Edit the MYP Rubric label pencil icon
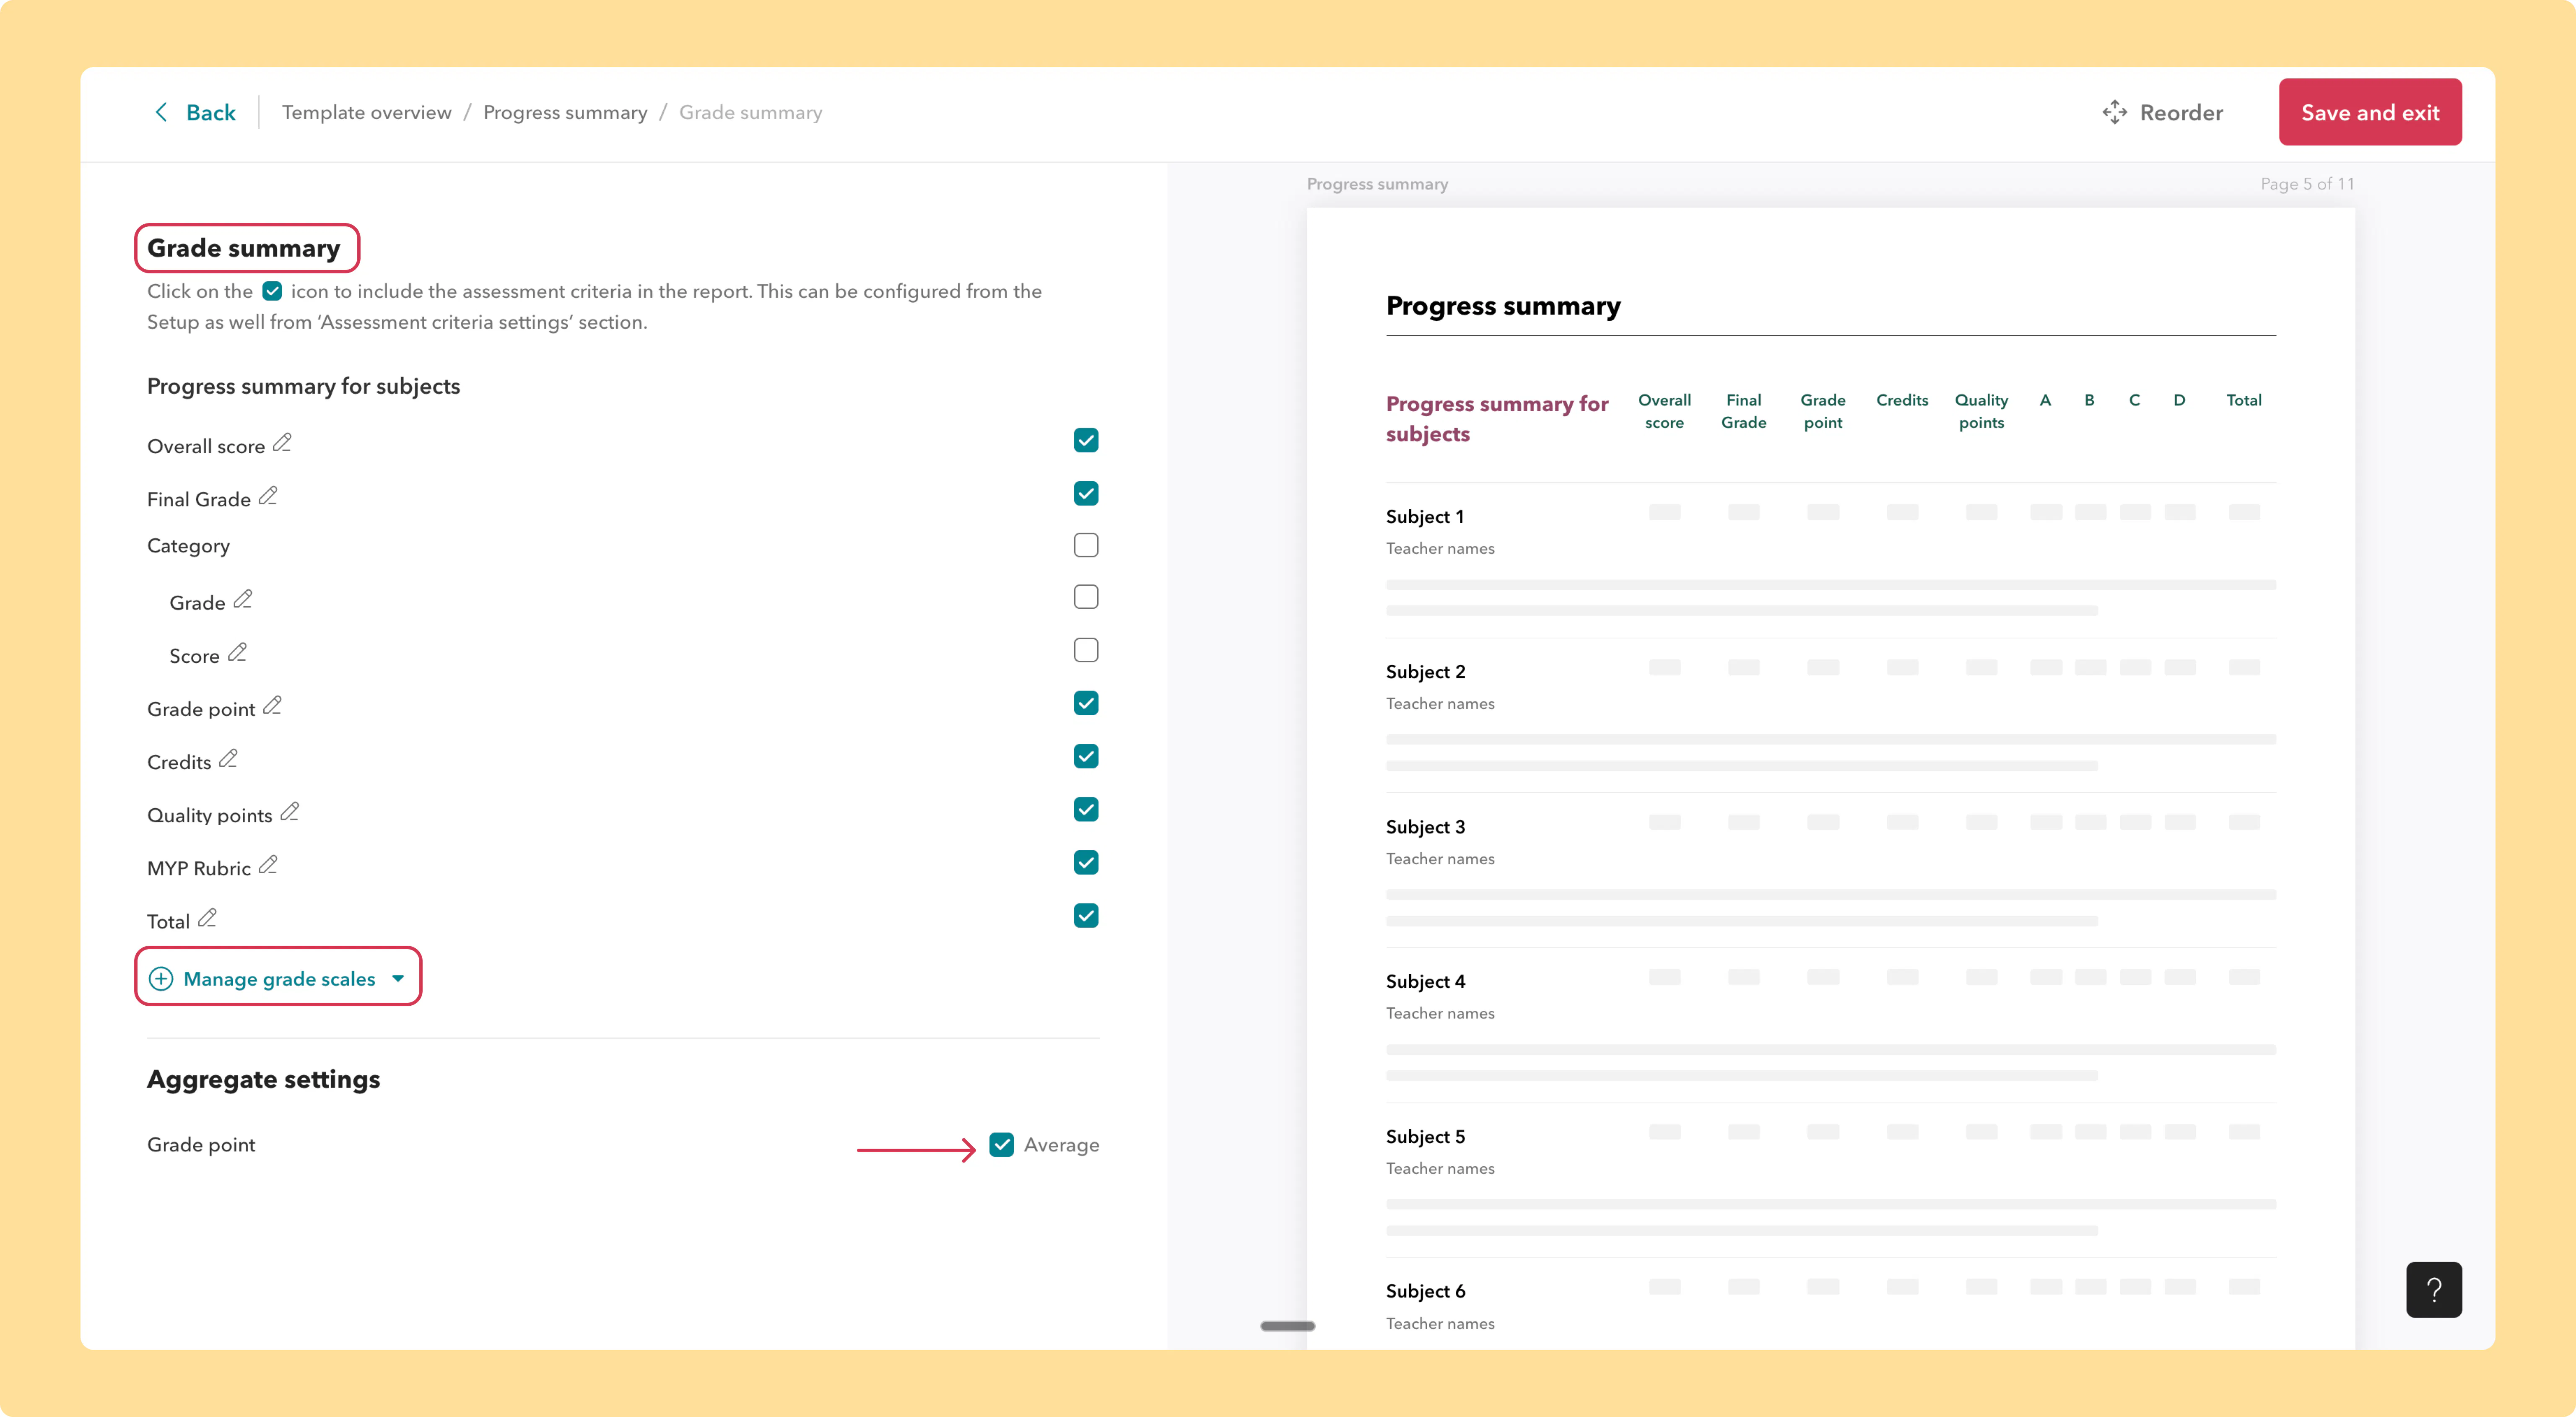Image resolution: width=2576 pixels, height=1417 pixels. click(268, 865)
